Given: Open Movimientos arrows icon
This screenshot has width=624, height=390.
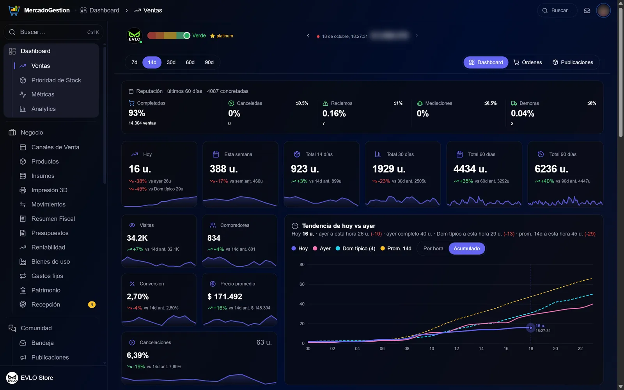Looking at the screenshot, I should (23, 204).
